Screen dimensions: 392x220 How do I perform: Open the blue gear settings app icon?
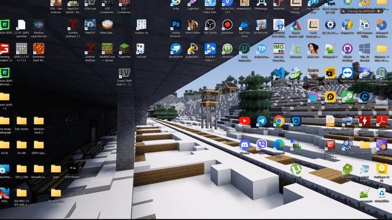pyautogui.click(x=330, y=25)
